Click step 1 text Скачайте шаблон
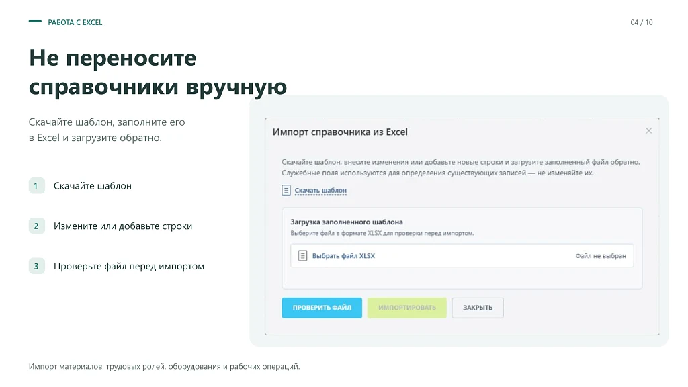The height and width of the screenshot is (387, 688). (93, 186)
